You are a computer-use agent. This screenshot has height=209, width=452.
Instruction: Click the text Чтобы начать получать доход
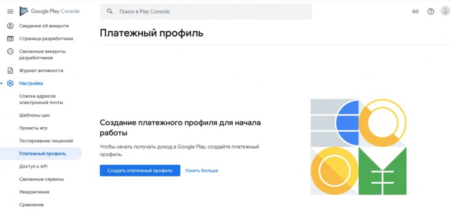pos(179,150)
